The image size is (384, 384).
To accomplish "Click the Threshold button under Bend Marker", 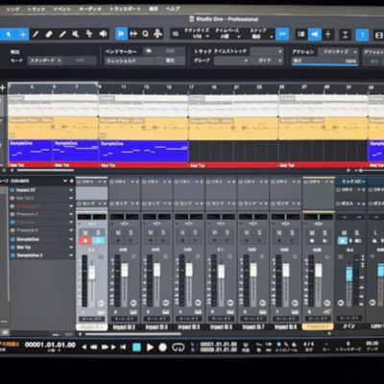I will 130,60.
